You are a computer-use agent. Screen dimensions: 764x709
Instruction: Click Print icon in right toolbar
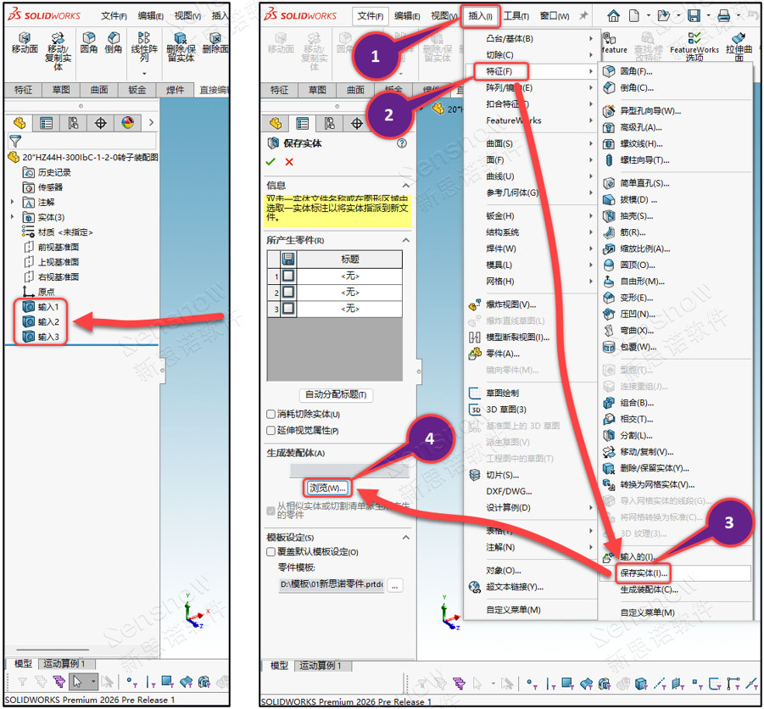pos(724,15)
